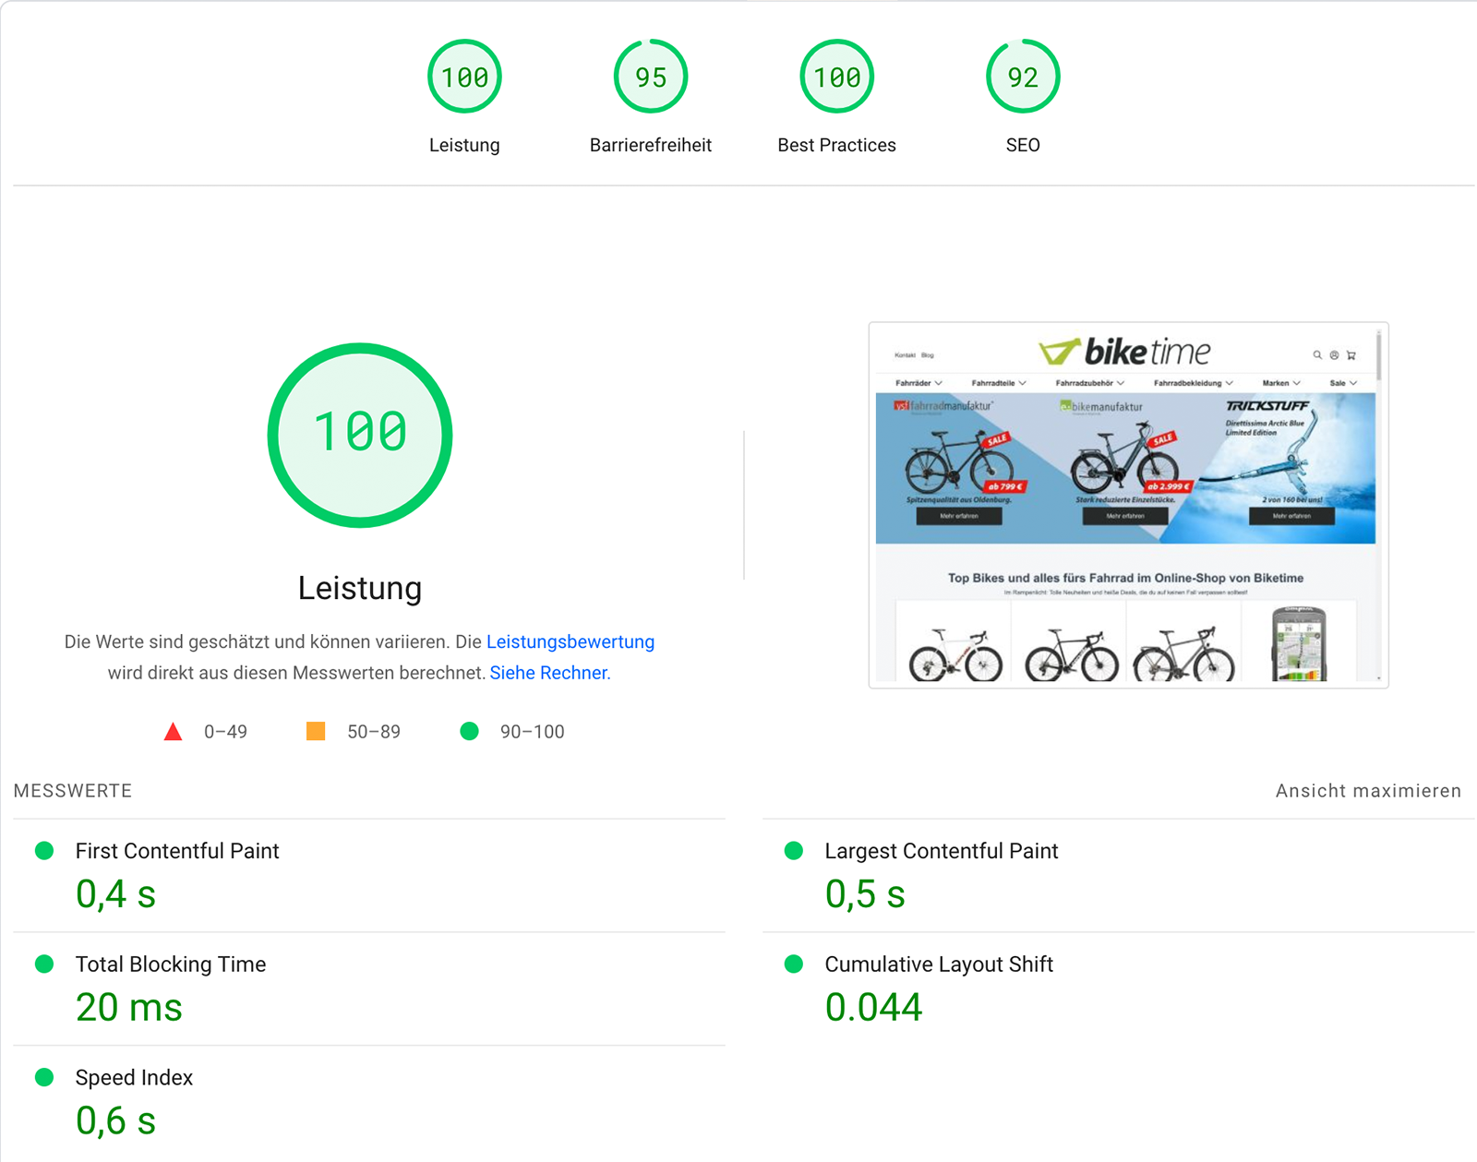Click the Leistung score gauge 100
This screenshot has width=1477, height=1162.
tap(464, 77)
